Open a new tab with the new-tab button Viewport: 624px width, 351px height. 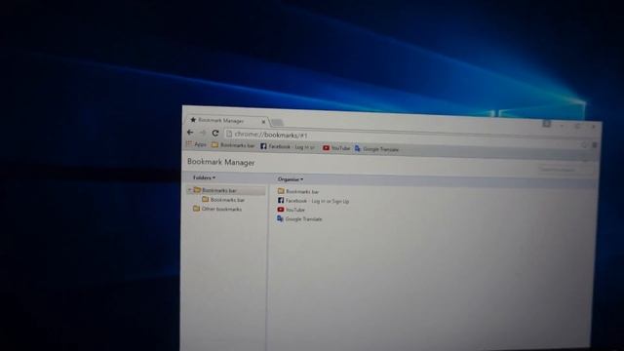coord(277,122)
